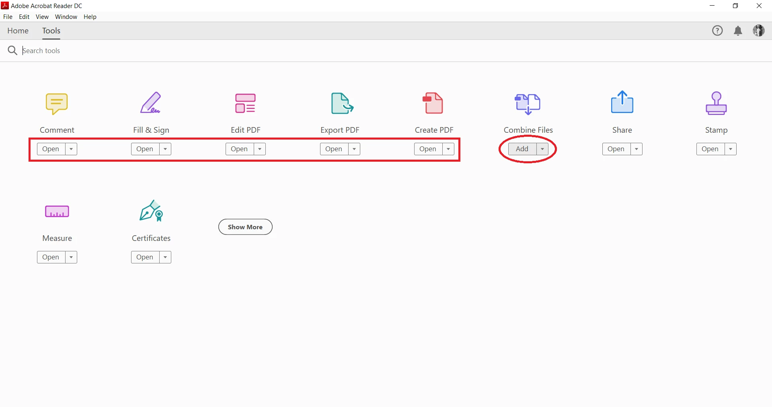Click the Fill & Sign label

coord(151,130)
